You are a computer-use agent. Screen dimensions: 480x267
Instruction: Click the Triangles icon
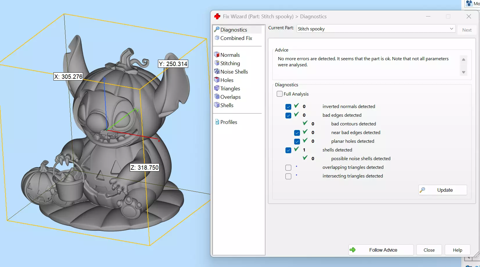[217, 88]
